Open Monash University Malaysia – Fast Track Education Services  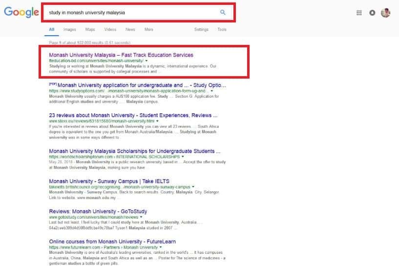pos(121,55)
